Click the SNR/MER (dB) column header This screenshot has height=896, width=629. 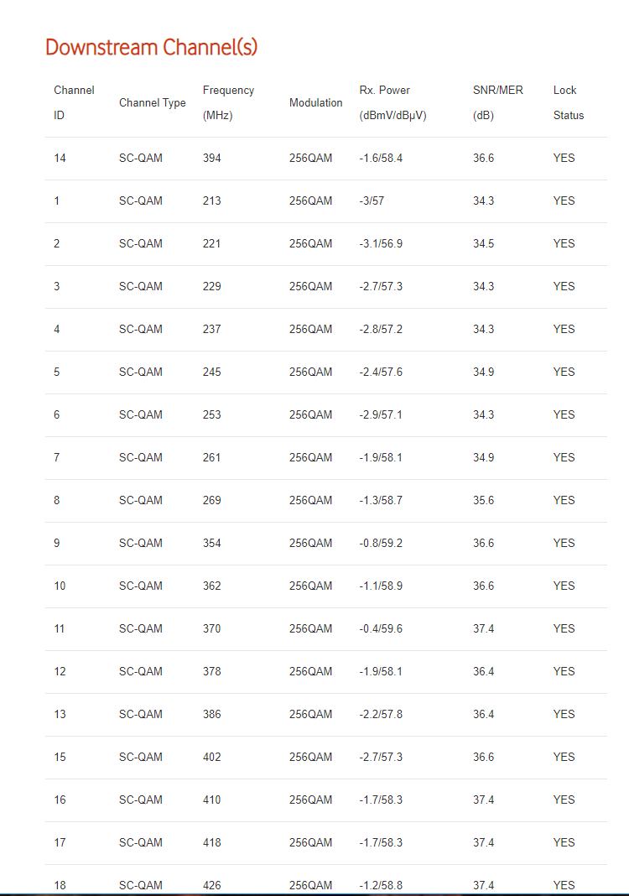(x=498, y=103)
